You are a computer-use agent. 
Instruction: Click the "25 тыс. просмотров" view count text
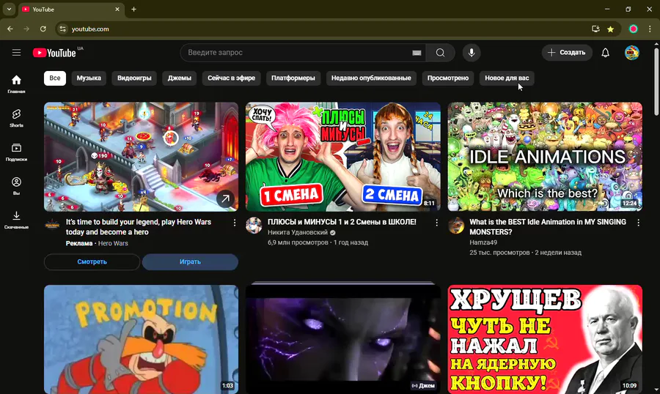click(499, 253)
